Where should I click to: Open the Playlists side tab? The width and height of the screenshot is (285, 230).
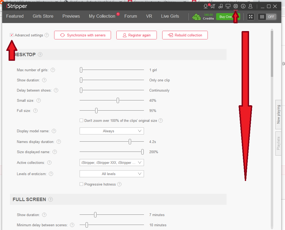279,144
